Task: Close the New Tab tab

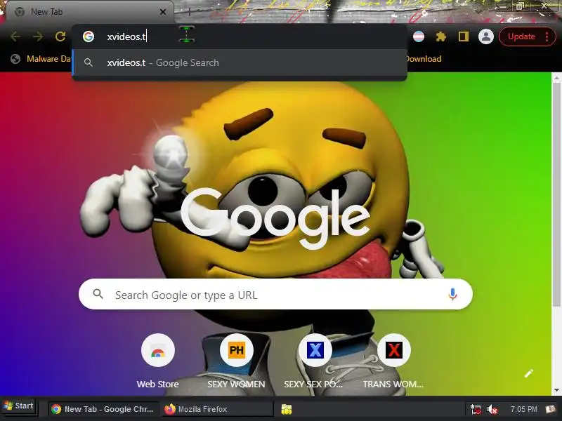Action: coord(163,12)
